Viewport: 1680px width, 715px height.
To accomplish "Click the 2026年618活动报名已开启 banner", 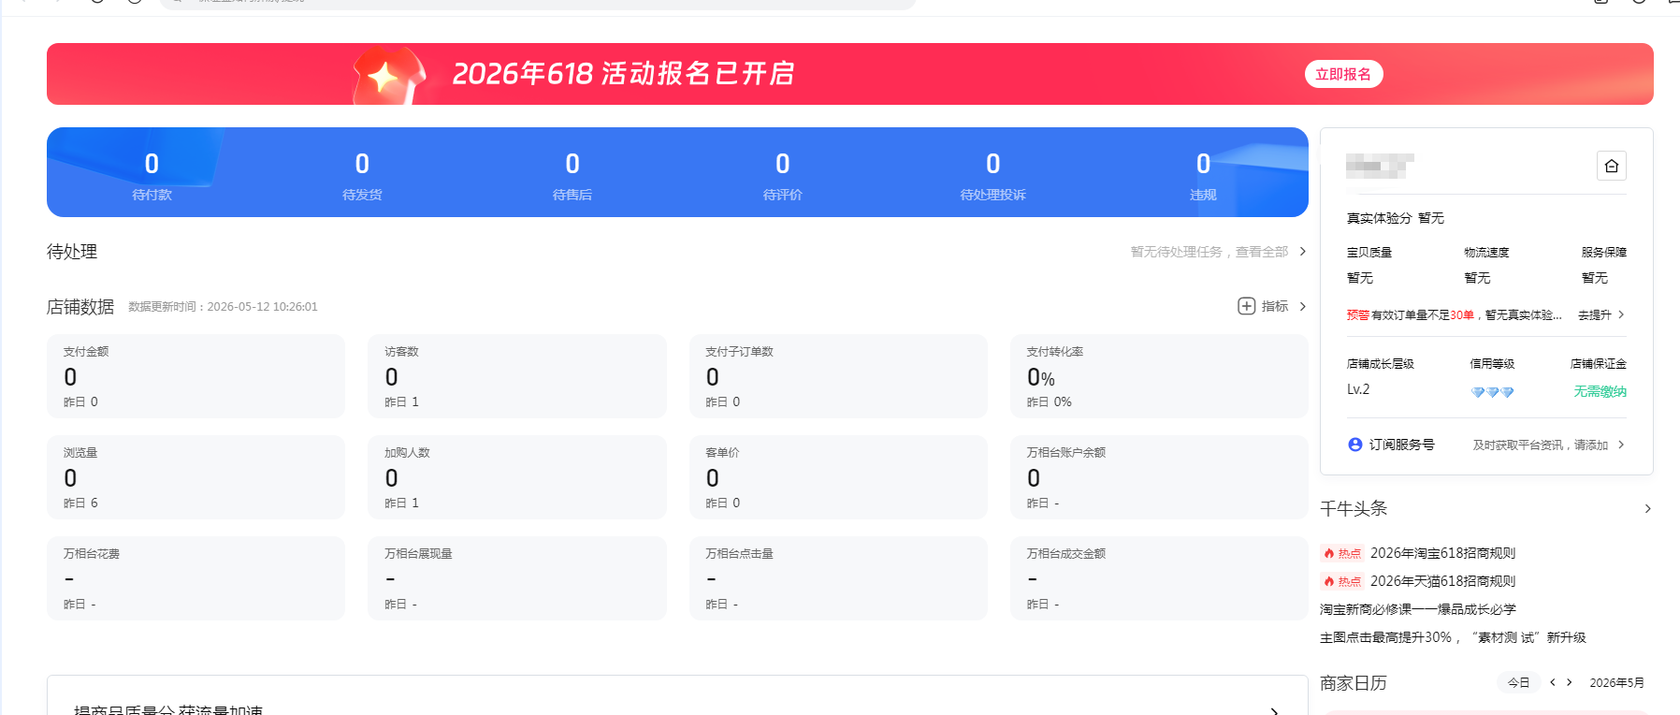I will (850, 74).
